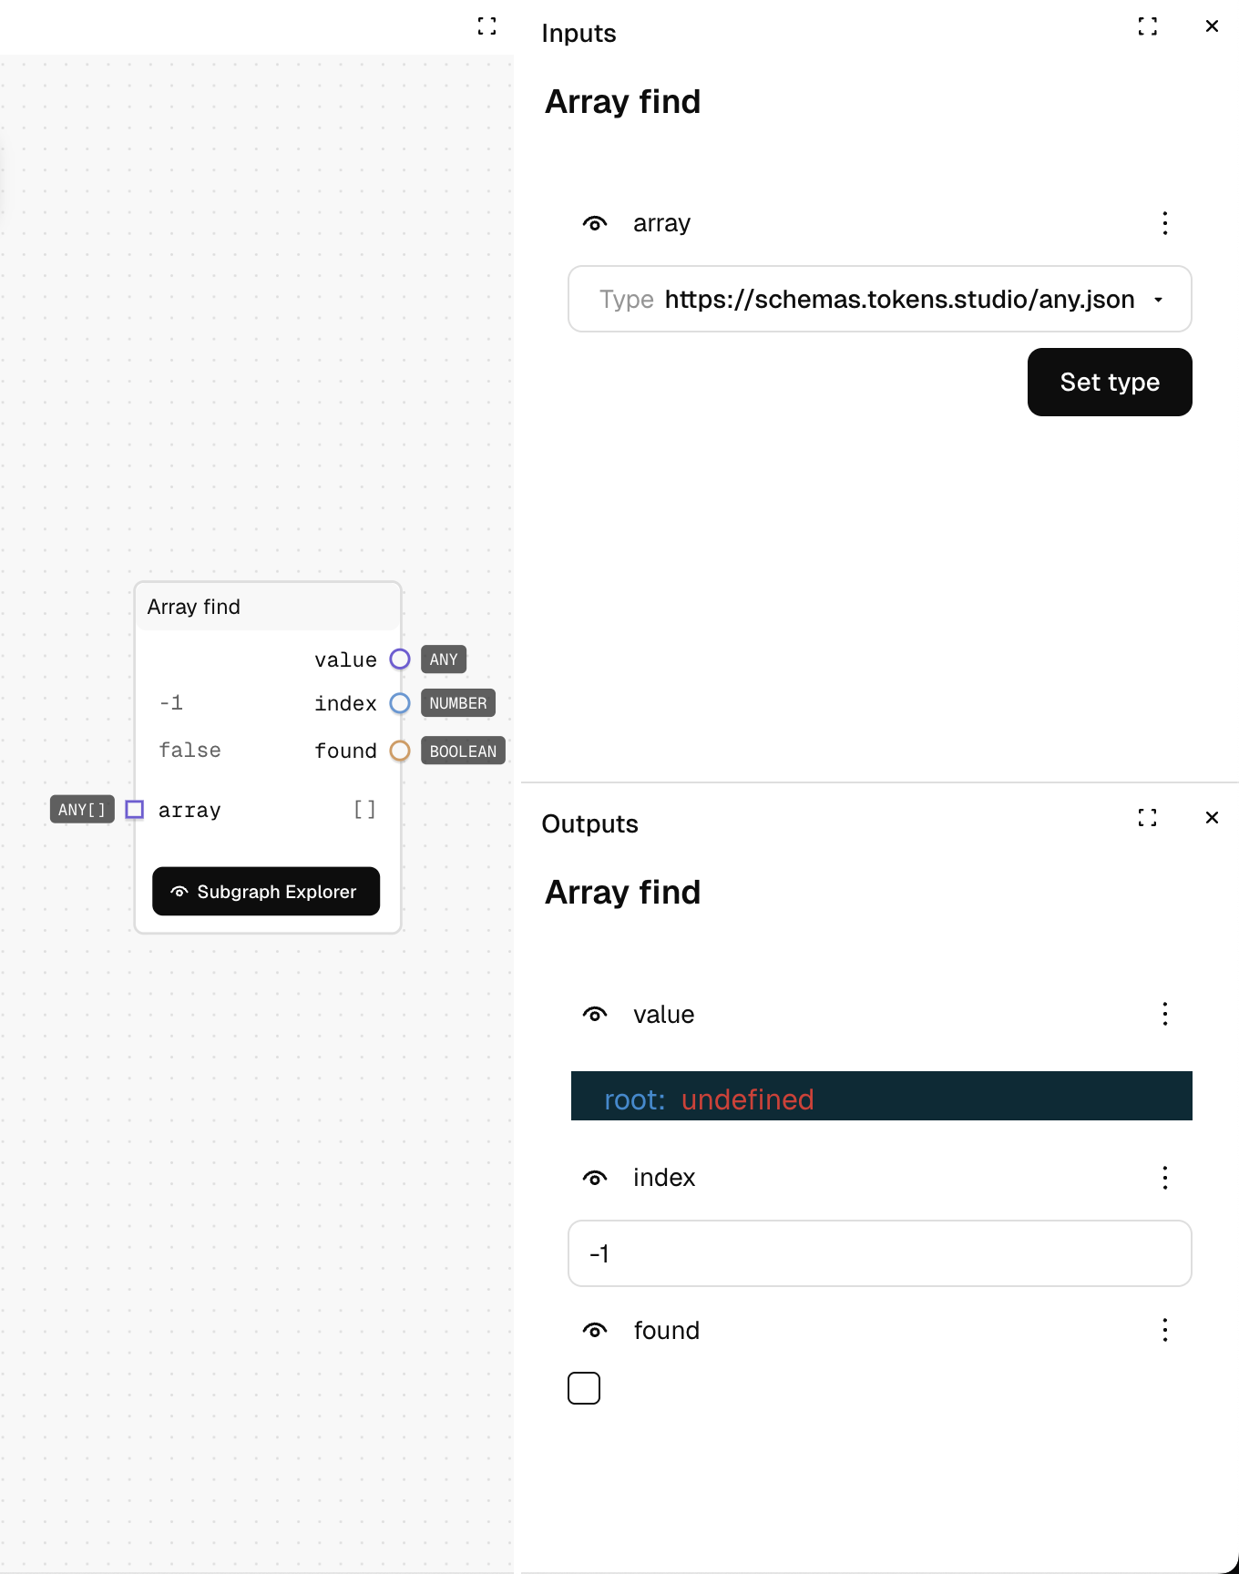Click the ANY[] type badge
Screen dimensions: 1239x1574
[x=82, y=809]
